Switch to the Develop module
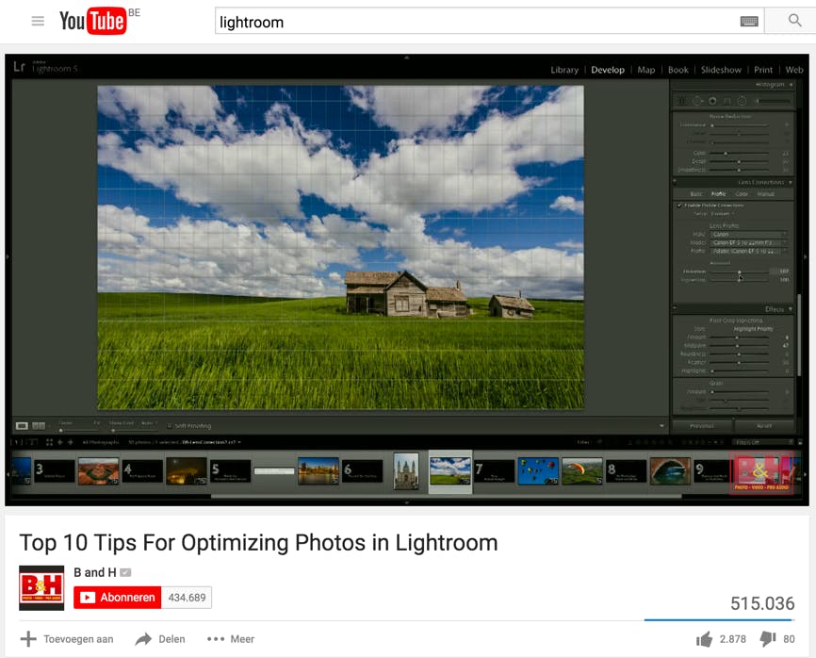Image resolution: width=816 pixels, height=658 pixels. [x=608, y=70]
